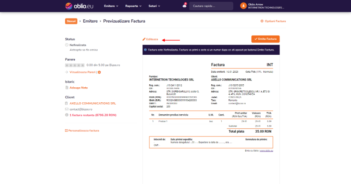
Task: Click the www.oblio.eu link in invoice footer
Action: (x=266, y=151)
